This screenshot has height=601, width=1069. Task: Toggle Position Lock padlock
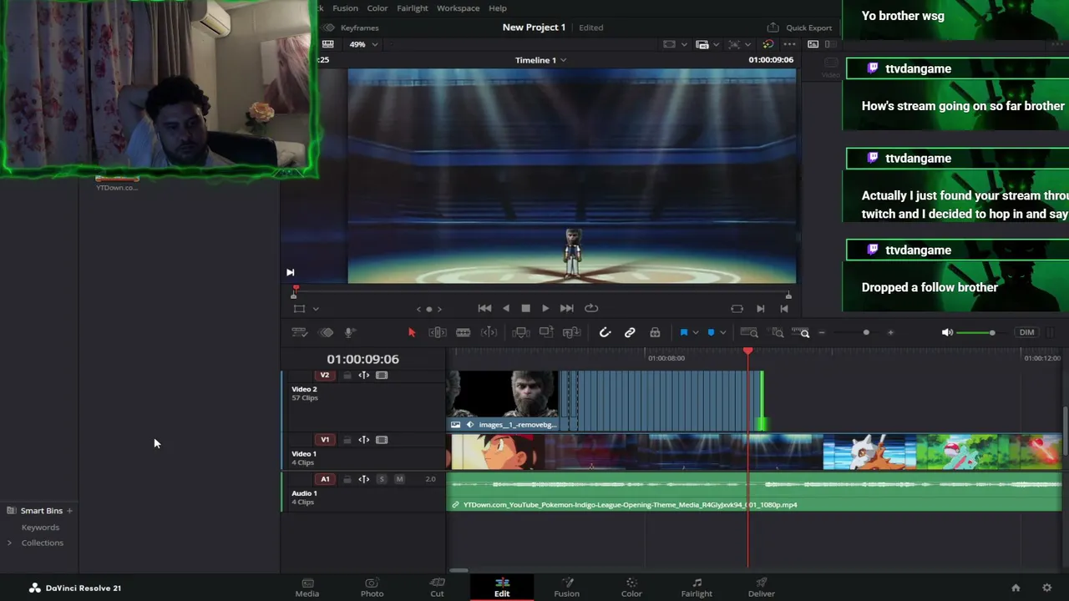click(x=655, y=332)
